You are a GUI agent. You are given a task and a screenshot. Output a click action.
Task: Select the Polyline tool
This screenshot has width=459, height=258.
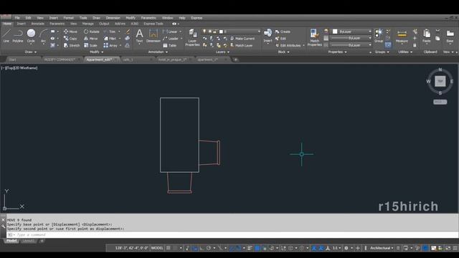coord(18,36)
